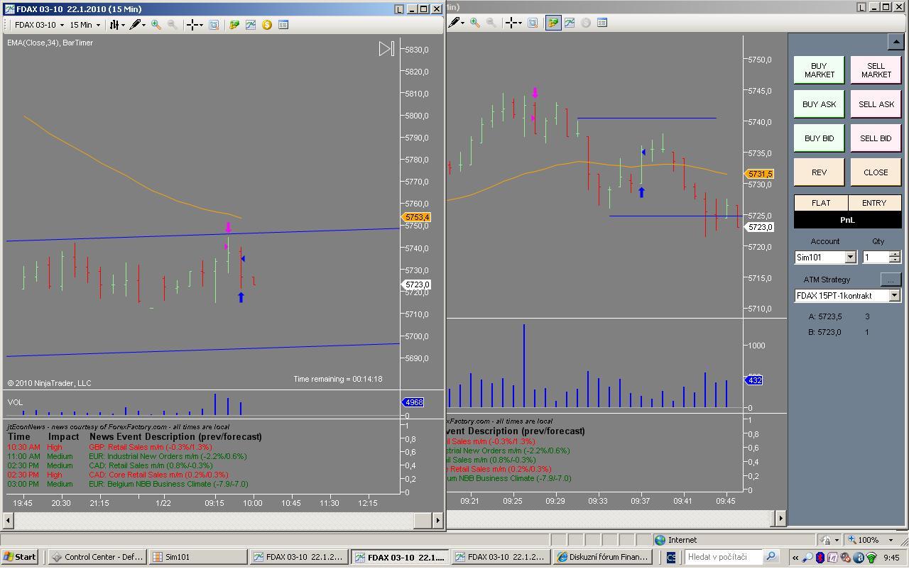Open data box icon in left chart toolbar
This screenshot has width=909, height=569.
(283, 25)
